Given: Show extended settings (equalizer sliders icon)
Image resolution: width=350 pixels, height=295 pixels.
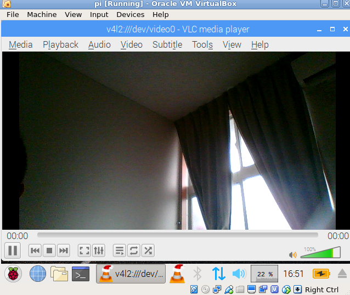Looking at the screenshot, I should tap(99, 251).
